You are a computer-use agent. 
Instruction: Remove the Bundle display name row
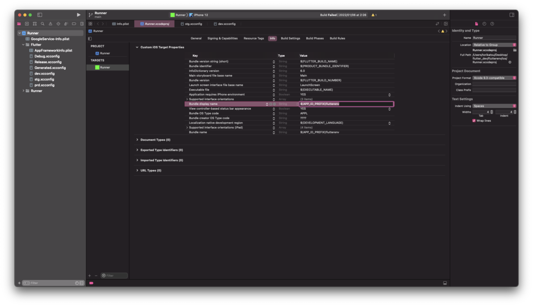pos(274,104)
